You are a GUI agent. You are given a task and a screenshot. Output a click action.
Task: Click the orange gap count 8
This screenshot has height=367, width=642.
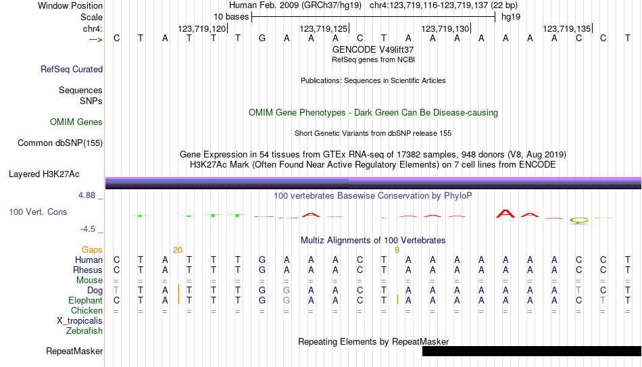click(397, 250)
